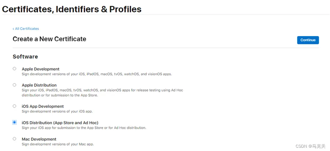Screen dimensions: 330x151
Task: Click the iOS App Development title text
Action: (43, 106)
